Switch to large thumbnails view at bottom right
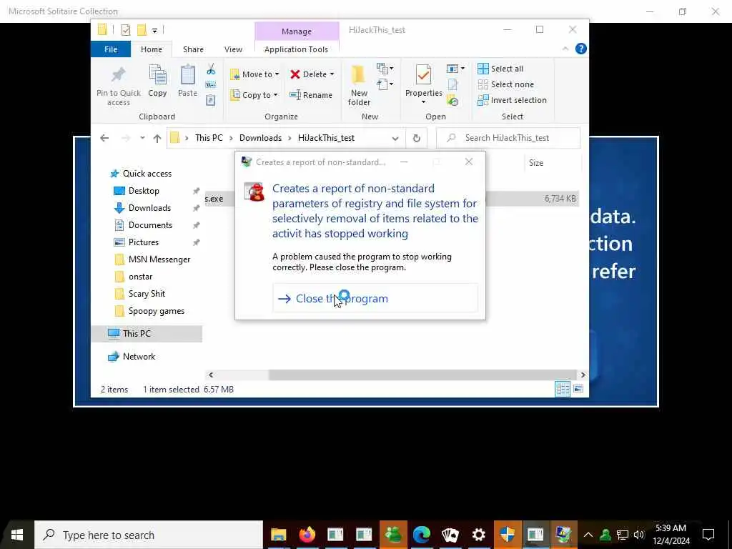This screenshot has width=732, height=549. 578,389
